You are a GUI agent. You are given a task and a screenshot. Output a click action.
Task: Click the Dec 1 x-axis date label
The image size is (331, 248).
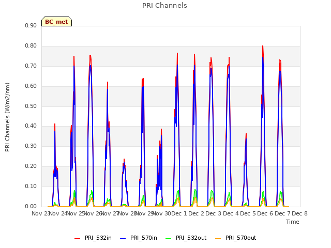tap(179, 213)
